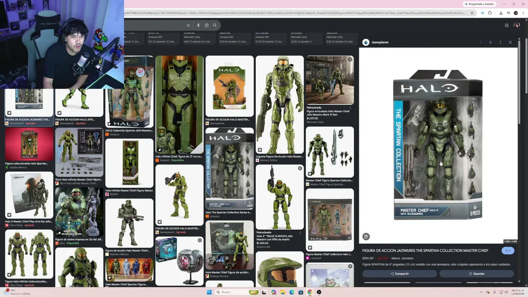Click the magnifying glass search icon

(x=214, y=25)
